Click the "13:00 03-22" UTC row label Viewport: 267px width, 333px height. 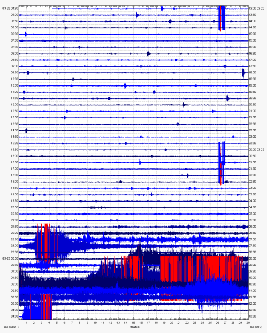[256, 9]
